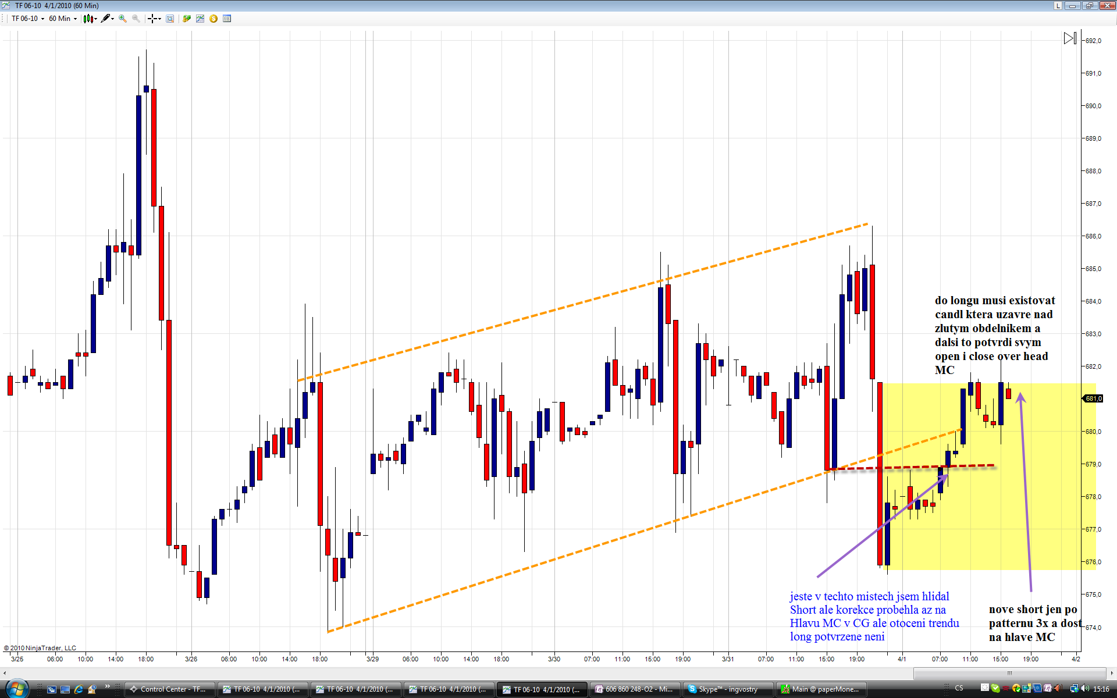Open the candlestick chart style dropdown

(x=90, y=19)
